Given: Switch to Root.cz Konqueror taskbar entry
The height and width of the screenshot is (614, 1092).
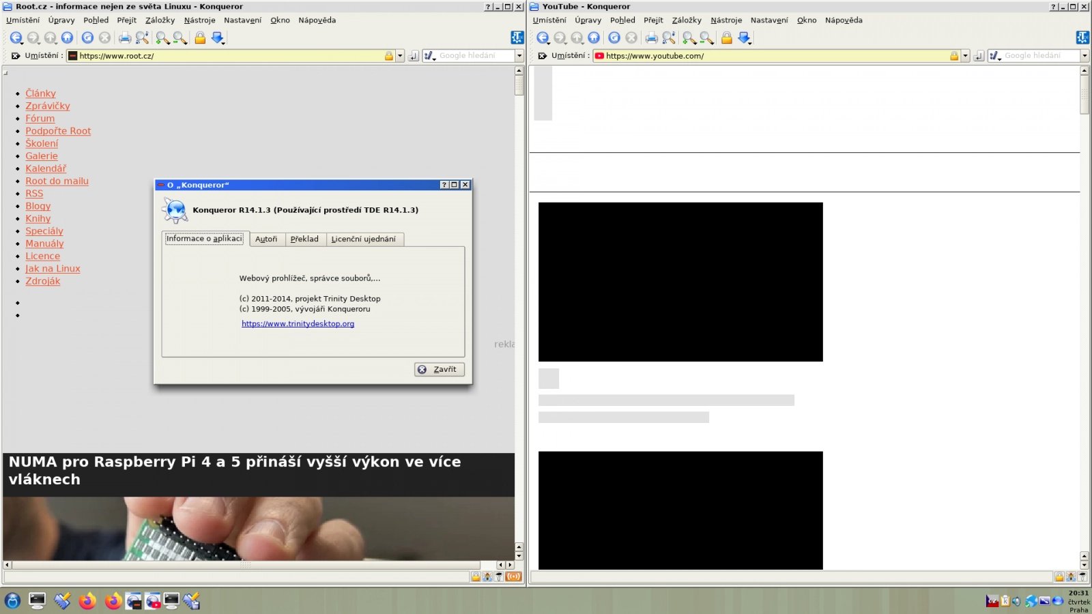Looking at the screenshot, I should click(134, 600).
